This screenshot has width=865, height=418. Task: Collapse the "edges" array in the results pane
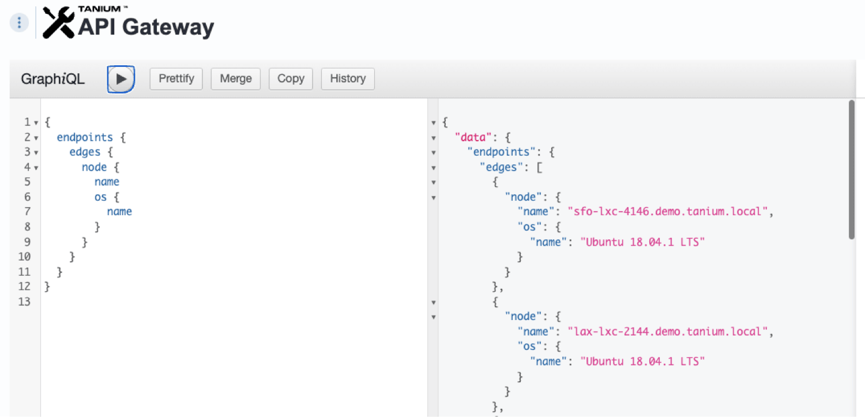[434, 168]
